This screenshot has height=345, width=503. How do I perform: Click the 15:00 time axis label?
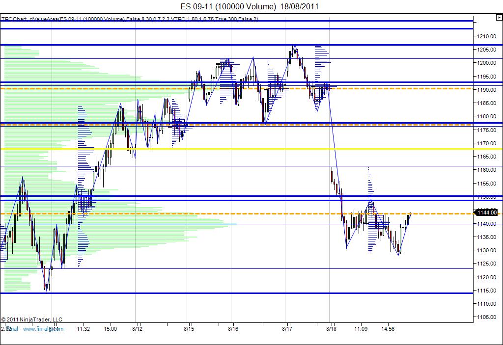click(x=110, y=329)
